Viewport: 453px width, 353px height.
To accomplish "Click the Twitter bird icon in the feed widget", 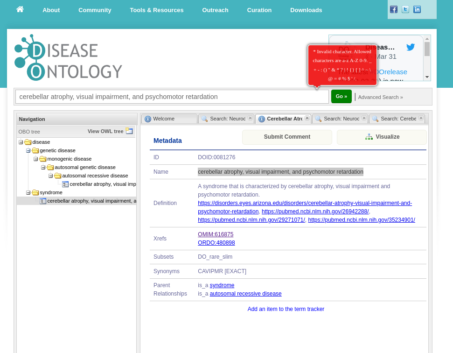I will tap(410, 47).
